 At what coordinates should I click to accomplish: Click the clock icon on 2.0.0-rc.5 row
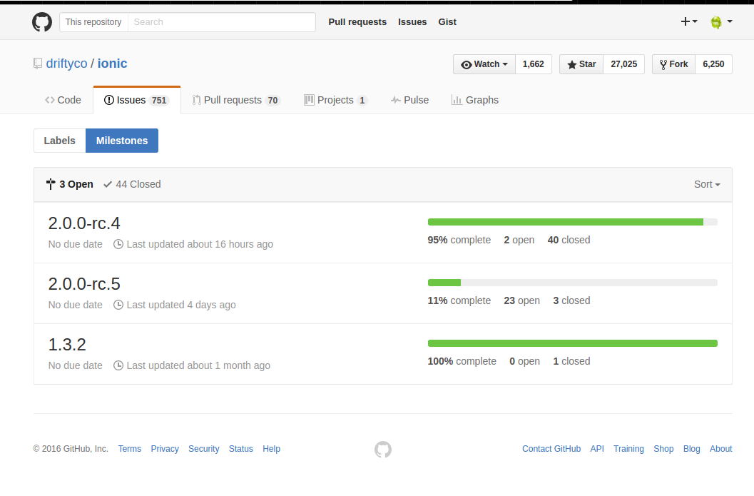coord(118,305)
